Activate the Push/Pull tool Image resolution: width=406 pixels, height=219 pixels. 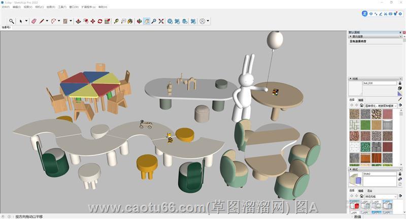(78, 21)
